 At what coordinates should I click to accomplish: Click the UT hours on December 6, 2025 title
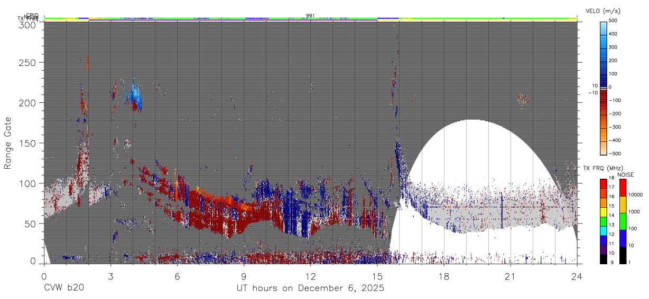coord(310,288)
